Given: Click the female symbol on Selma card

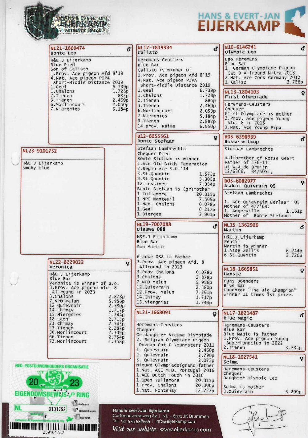Looking at the screenshot, I should [x=302, y=359].
